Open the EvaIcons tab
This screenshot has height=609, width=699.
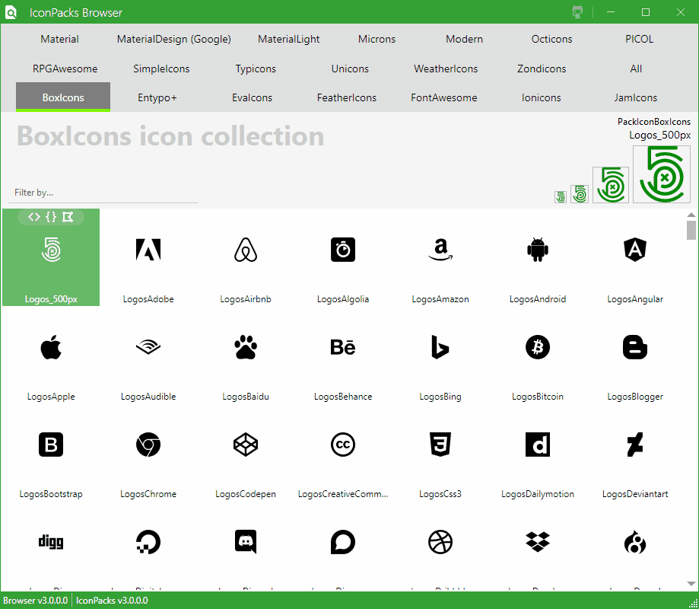(x=252, y=97)
